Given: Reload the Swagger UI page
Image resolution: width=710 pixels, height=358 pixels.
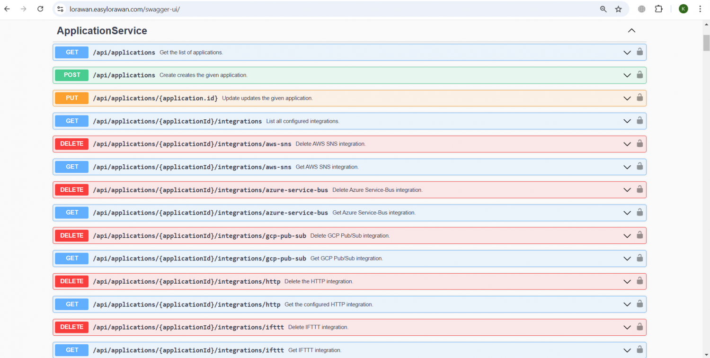Looking at the screenshot, I should pos(40,9).
